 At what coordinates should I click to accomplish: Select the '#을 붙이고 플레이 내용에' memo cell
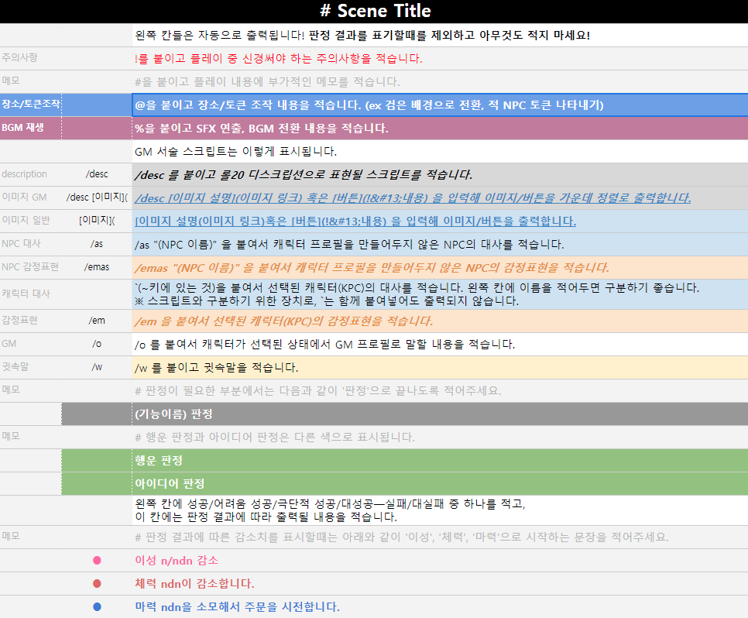440,81
